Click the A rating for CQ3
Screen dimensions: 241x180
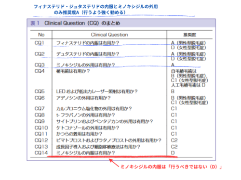(173, 65)
